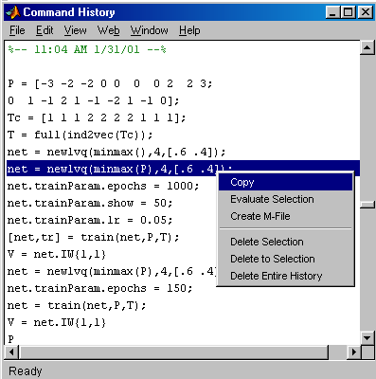Select the line 'net = newlvq(minmax(),4,[.6 .4]);'
The image size is (376, 379).
(x=116, y=153)
